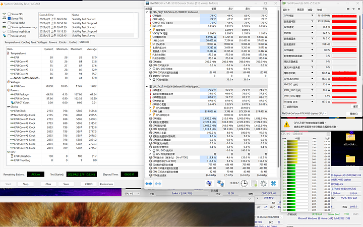Click the Stop button in AIDA64
This screenshot has width=363, height=227.
click(x=26, y=184)
